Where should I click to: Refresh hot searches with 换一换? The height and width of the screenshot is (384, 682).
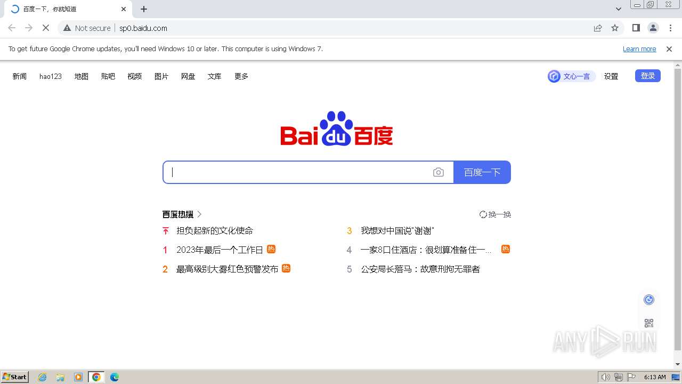coord(495,214)
